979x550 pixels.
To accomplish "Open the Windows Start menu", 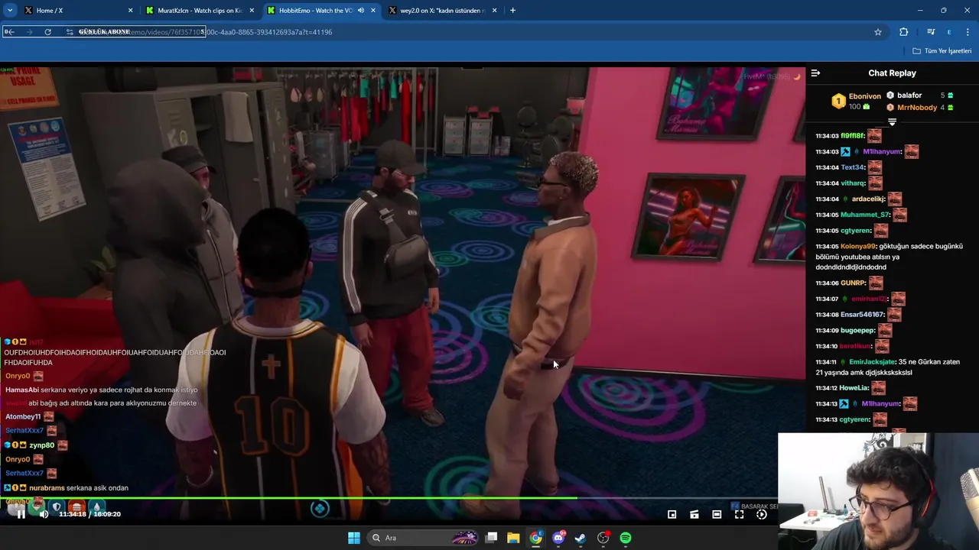I will click(353, 538).
